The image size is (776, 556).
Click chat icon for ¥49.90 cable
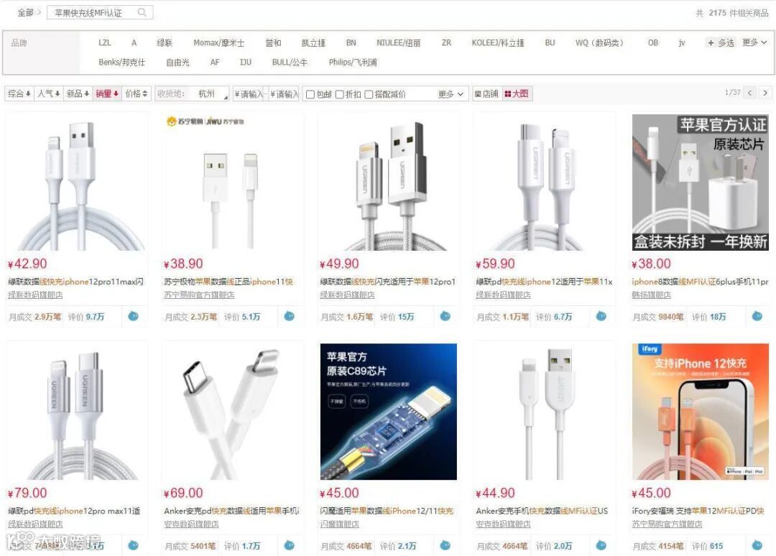[445, 315]
